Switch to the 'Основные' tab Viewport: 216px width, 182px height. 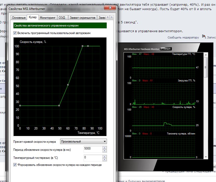pos(19,17)
